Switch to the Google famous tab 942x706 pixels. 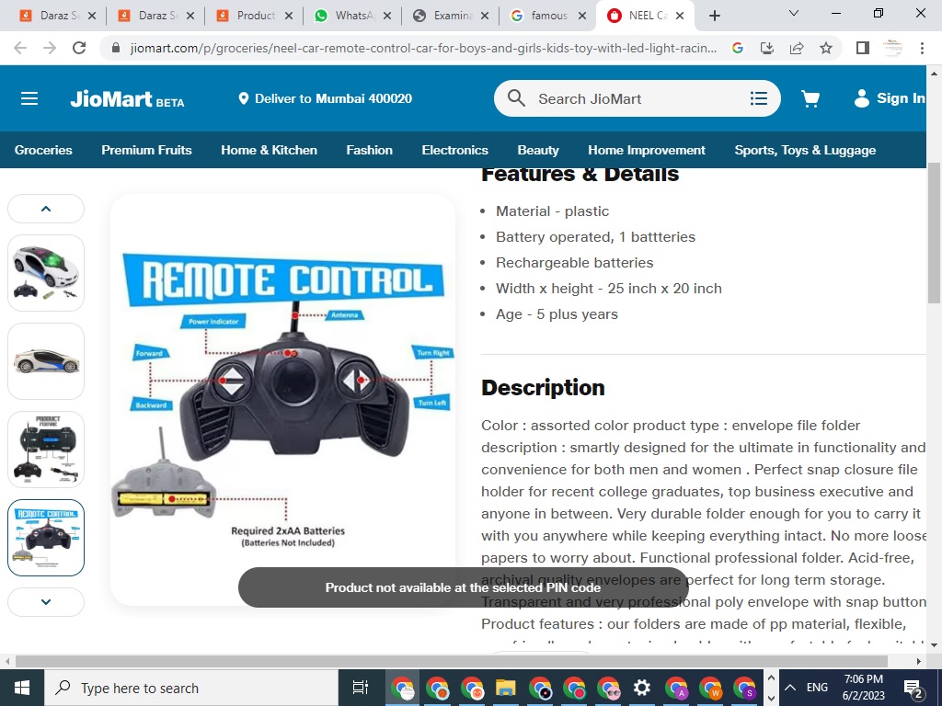pyautogui.click(x=548, y=16)
